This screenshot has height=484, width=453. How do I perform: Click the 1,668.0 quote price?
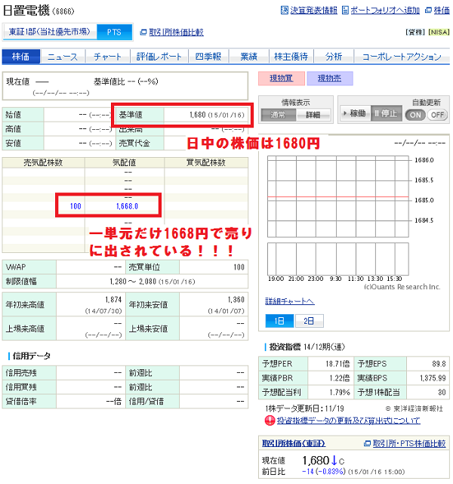point(127,206)
